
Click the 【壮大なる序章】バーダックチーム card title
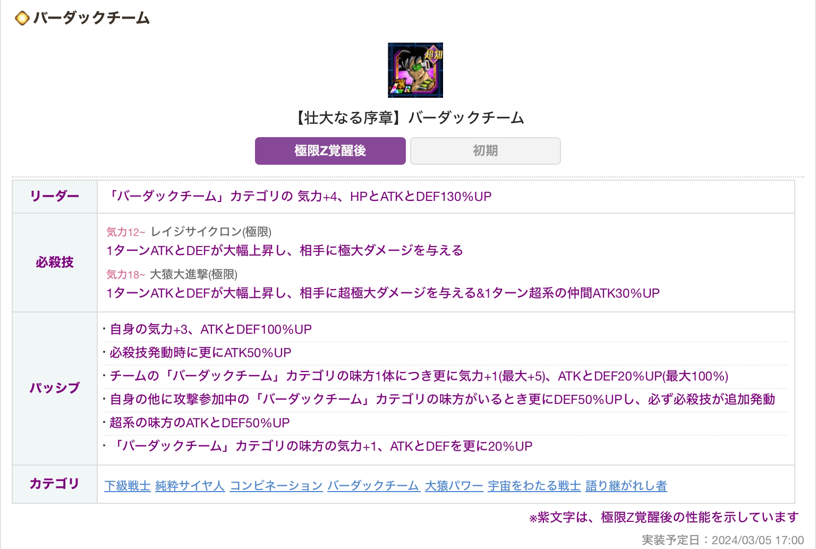pos(408,117)
